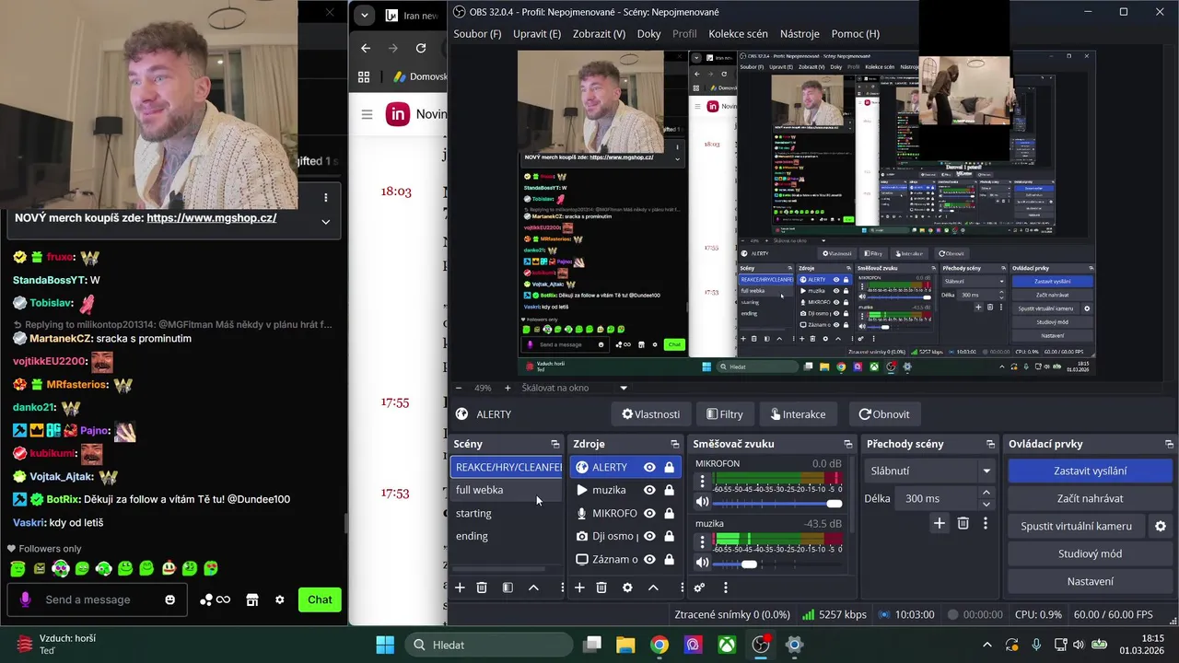Reload the page in the browser window

coord(421,48)
